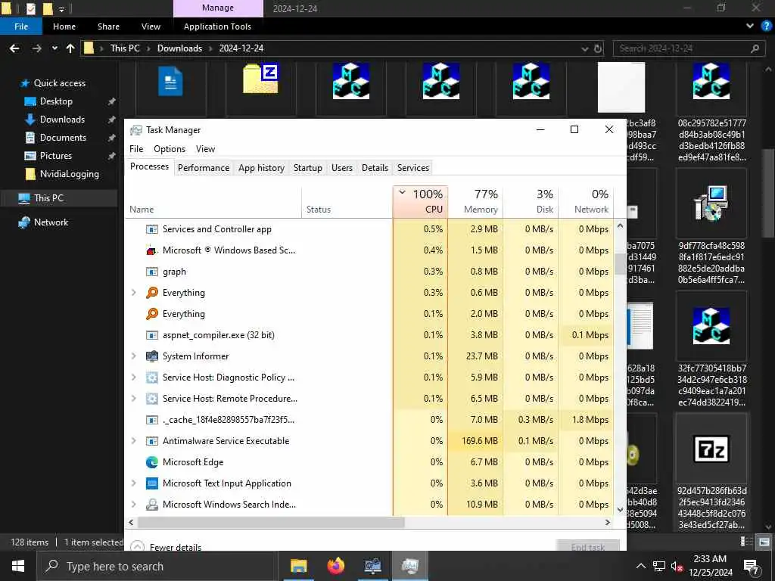Screen dimensions: 775x581
Task: Open Firefox from the taskbar
Action: click(335, 566)
